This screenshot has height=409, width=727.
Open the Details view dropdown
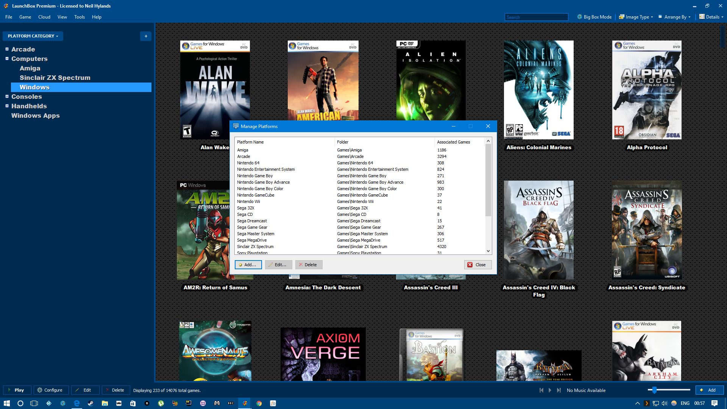[x=711, y=17]
